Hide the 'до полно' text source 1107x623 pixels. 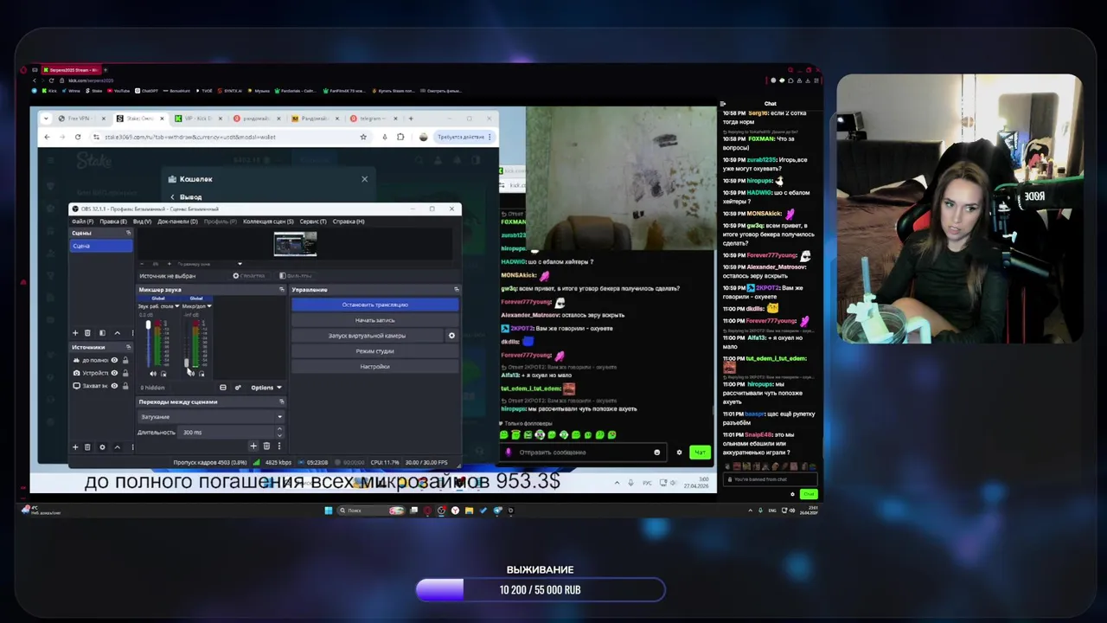[114, 360]
